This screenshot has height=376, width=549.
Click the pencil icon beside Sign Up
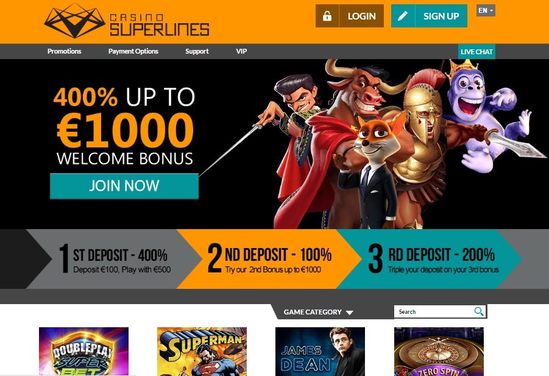click(x=403, y=16)
